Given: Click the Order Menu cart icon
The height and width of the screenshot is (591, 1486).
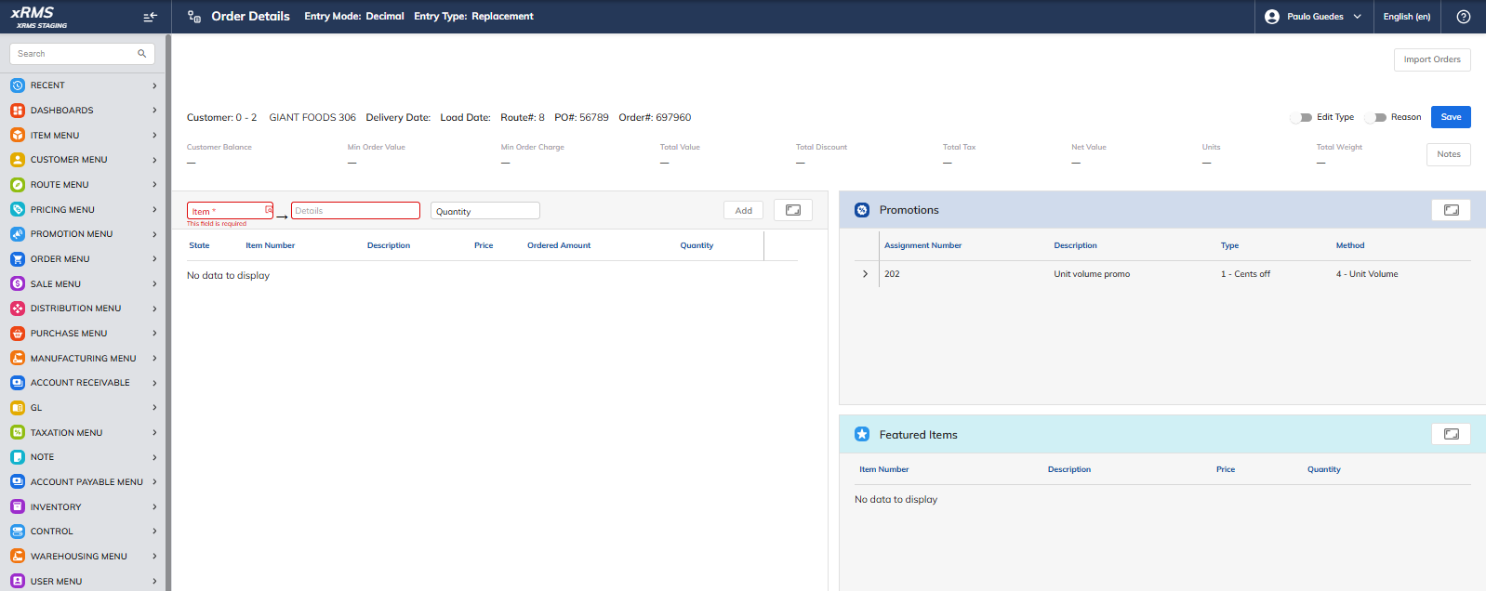Looking at the screenshot, I should 18,259.
